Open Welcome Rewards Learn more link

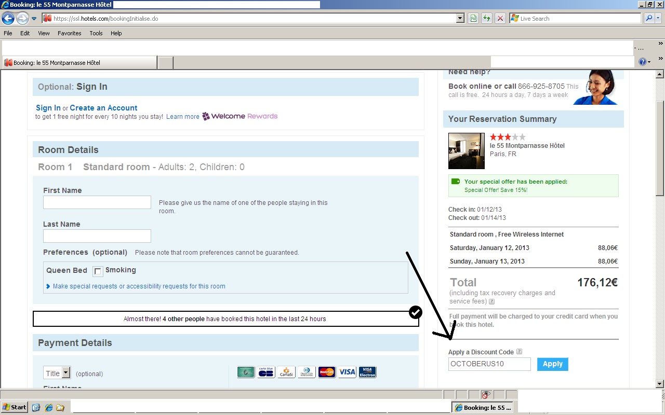183,117
